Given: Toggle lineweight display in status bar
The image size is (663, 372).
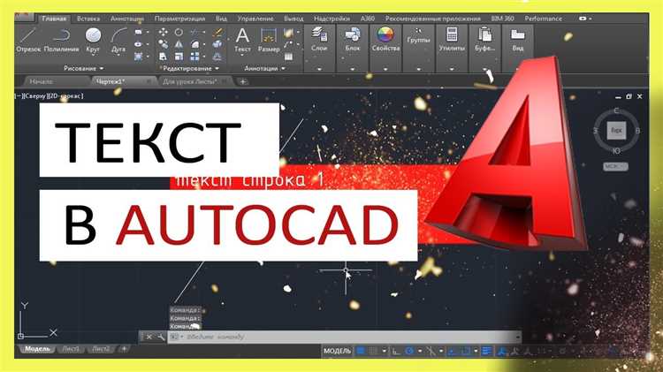Looking at the screenshot, I should coord(487,351).
